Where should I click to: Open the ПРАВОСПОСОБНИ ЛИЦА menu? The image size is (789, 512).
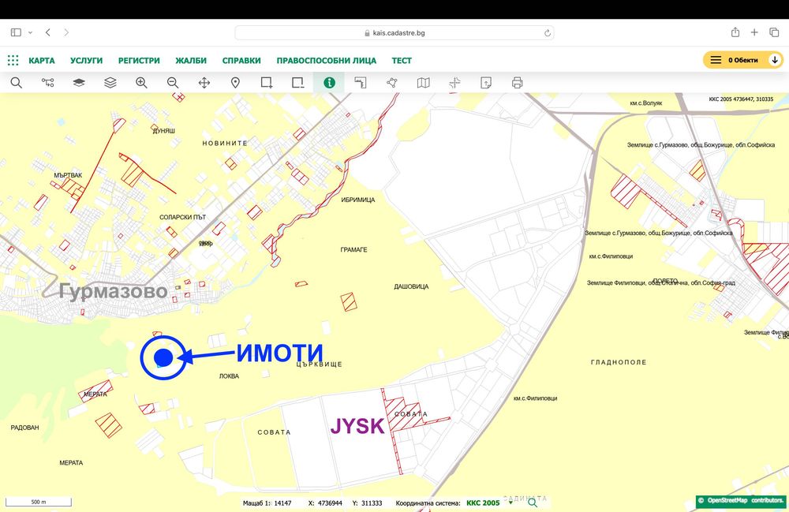tap(326, 61)
